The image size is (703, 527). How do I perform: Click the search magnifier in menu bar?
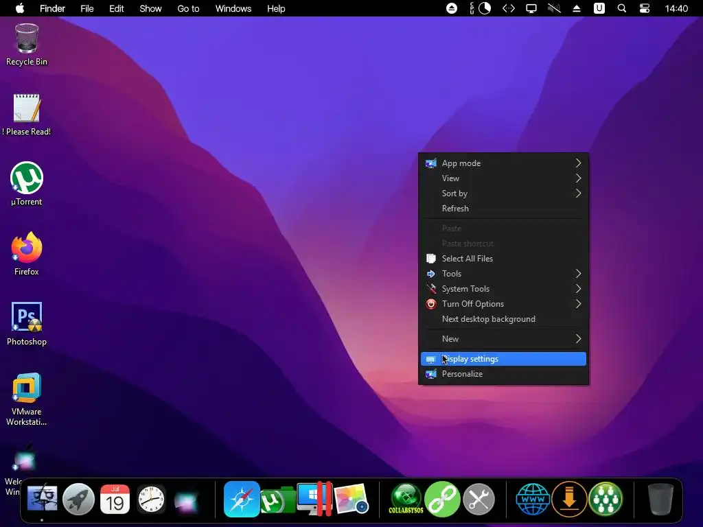click(621, 8)
